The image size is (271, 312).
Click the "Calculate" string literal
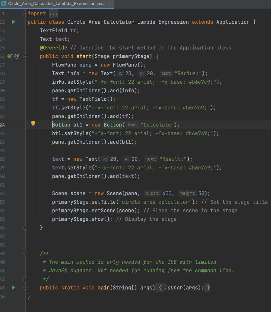click(157, 125)
